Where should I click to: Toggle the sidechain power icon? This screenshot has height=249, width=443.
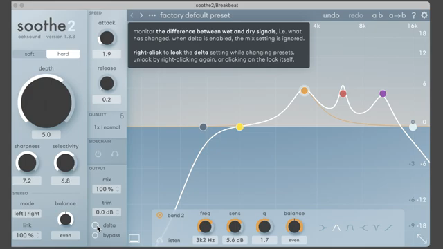(x=98, y=154)
